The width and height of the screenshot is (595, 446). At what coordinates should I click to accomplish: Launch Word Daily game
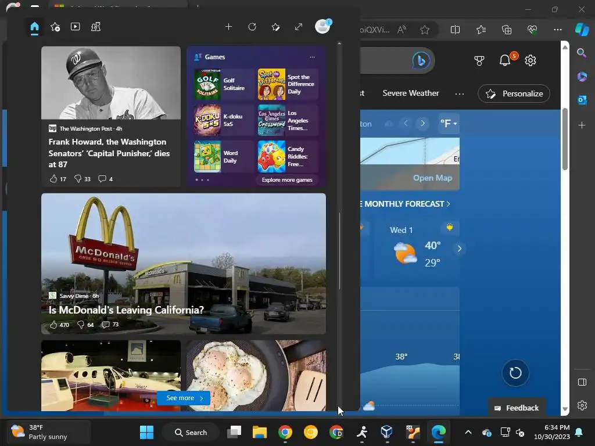224,157
